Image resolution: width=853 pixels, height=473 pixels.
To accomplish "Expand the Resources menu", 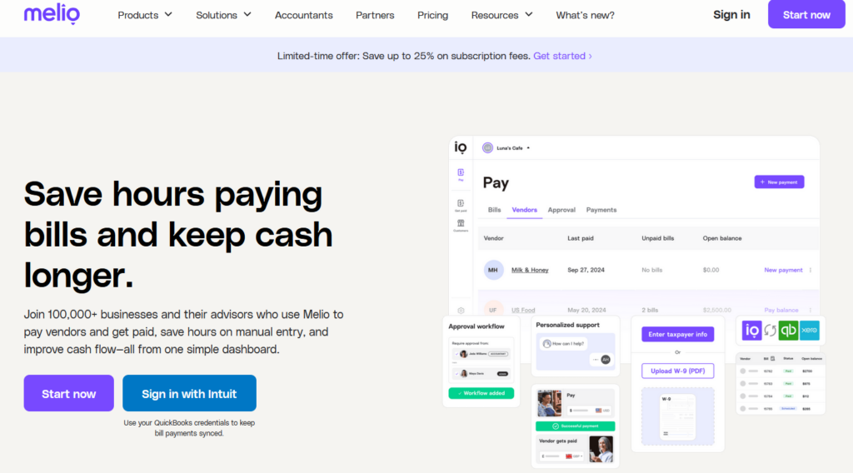I will pos(501,15).
